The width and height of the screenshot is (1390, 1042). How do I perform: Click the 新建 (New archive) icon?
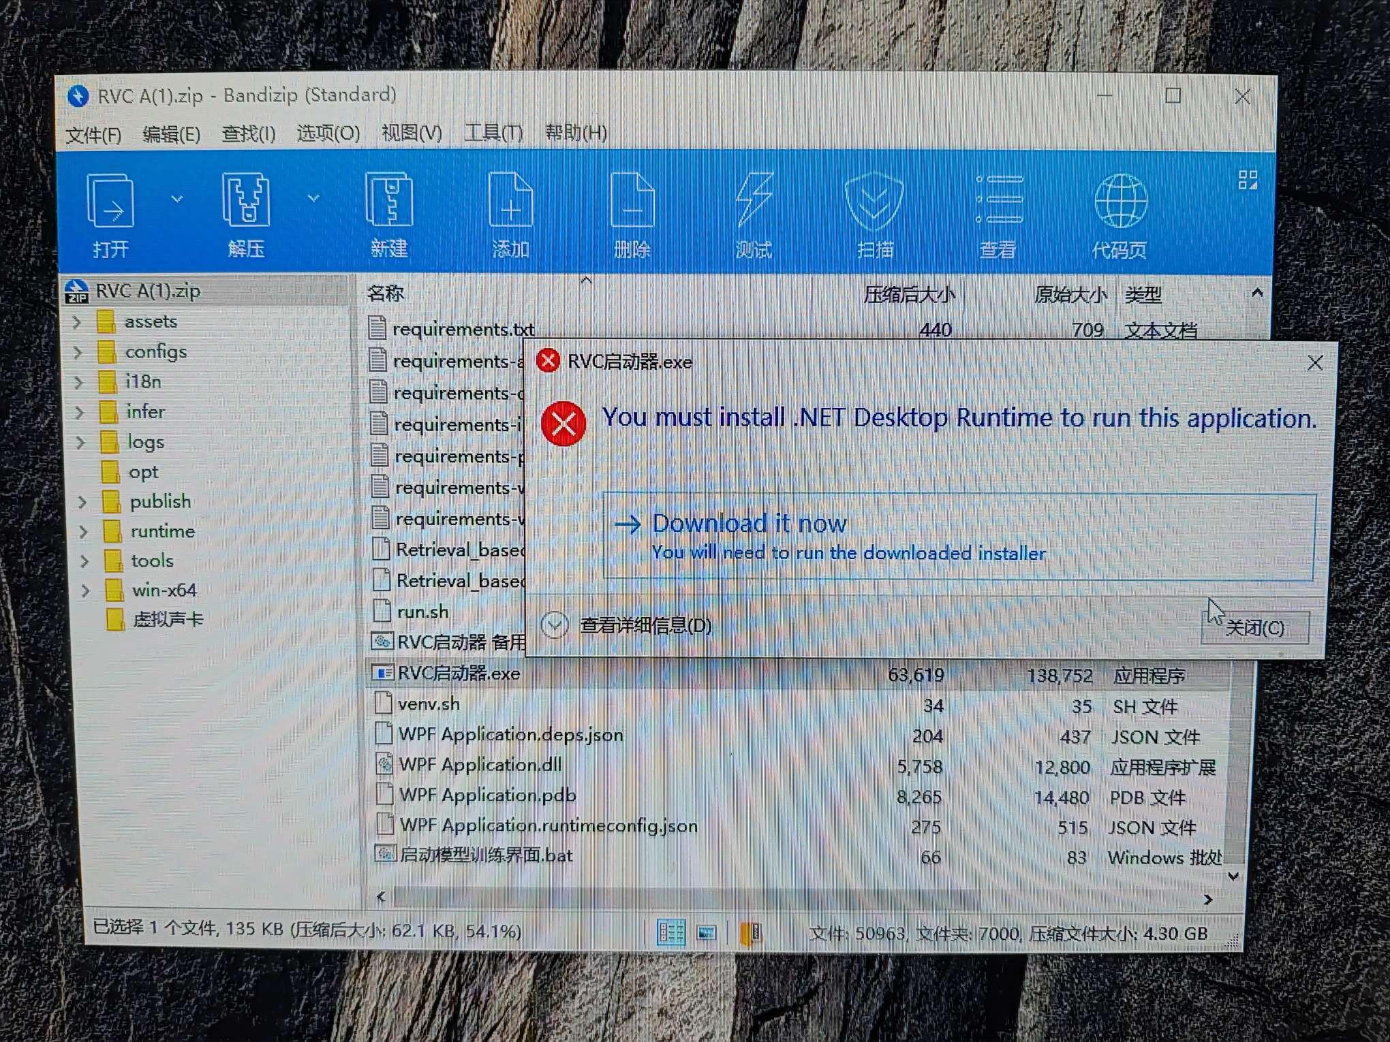[x=388, y=215]
